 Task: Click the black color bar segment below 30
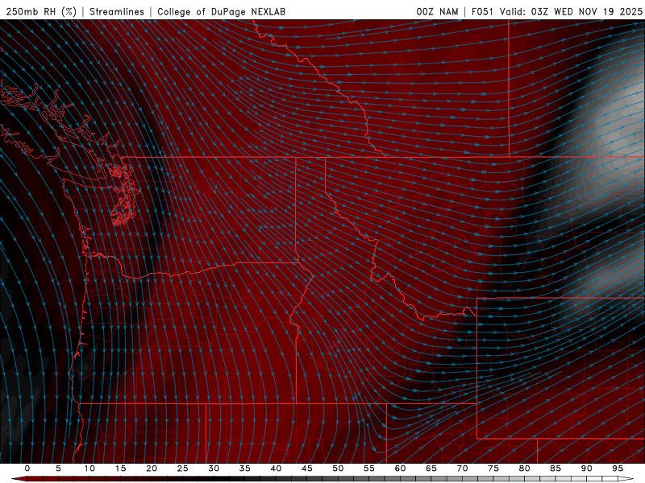[x=221, y=479]
